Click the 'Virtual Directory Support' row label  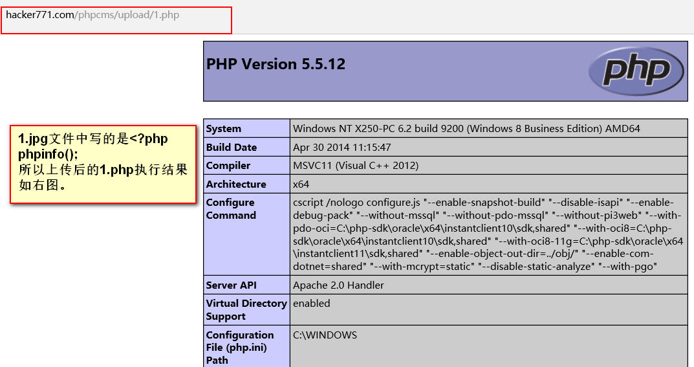246,310
